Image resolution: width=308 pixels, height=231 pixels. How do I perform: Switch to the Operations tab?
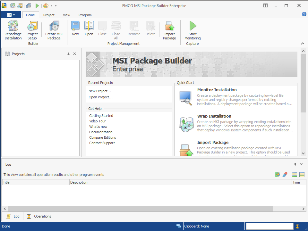[39, 216]
